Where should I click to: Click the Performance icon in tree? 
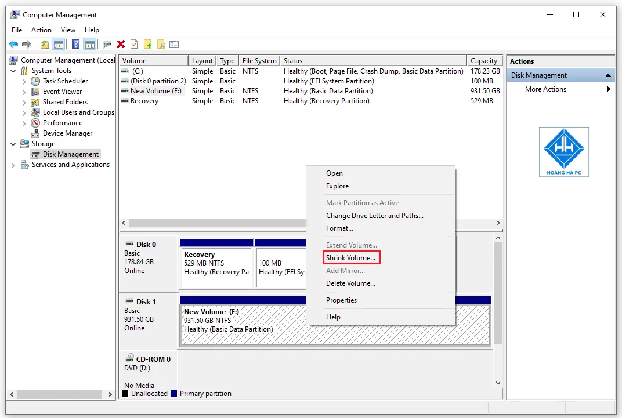coord(36,123)
